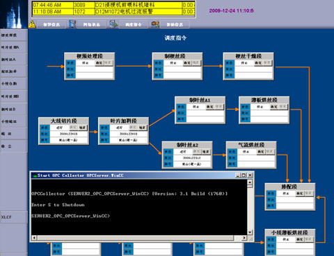The width and height of the screenshot is (334, 256).
Task: Click the Start OPC Collector window title bar
Action: 142,176
